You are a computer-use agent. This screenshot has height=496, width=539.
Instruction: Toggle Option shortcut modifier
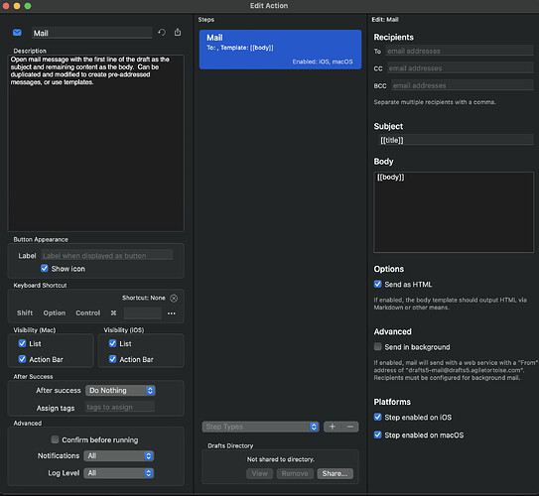pos(55,312)
